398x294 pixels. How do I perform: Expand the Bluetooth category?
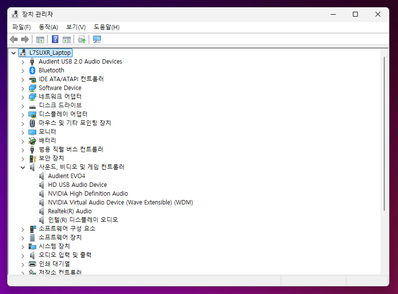[23, 71]
